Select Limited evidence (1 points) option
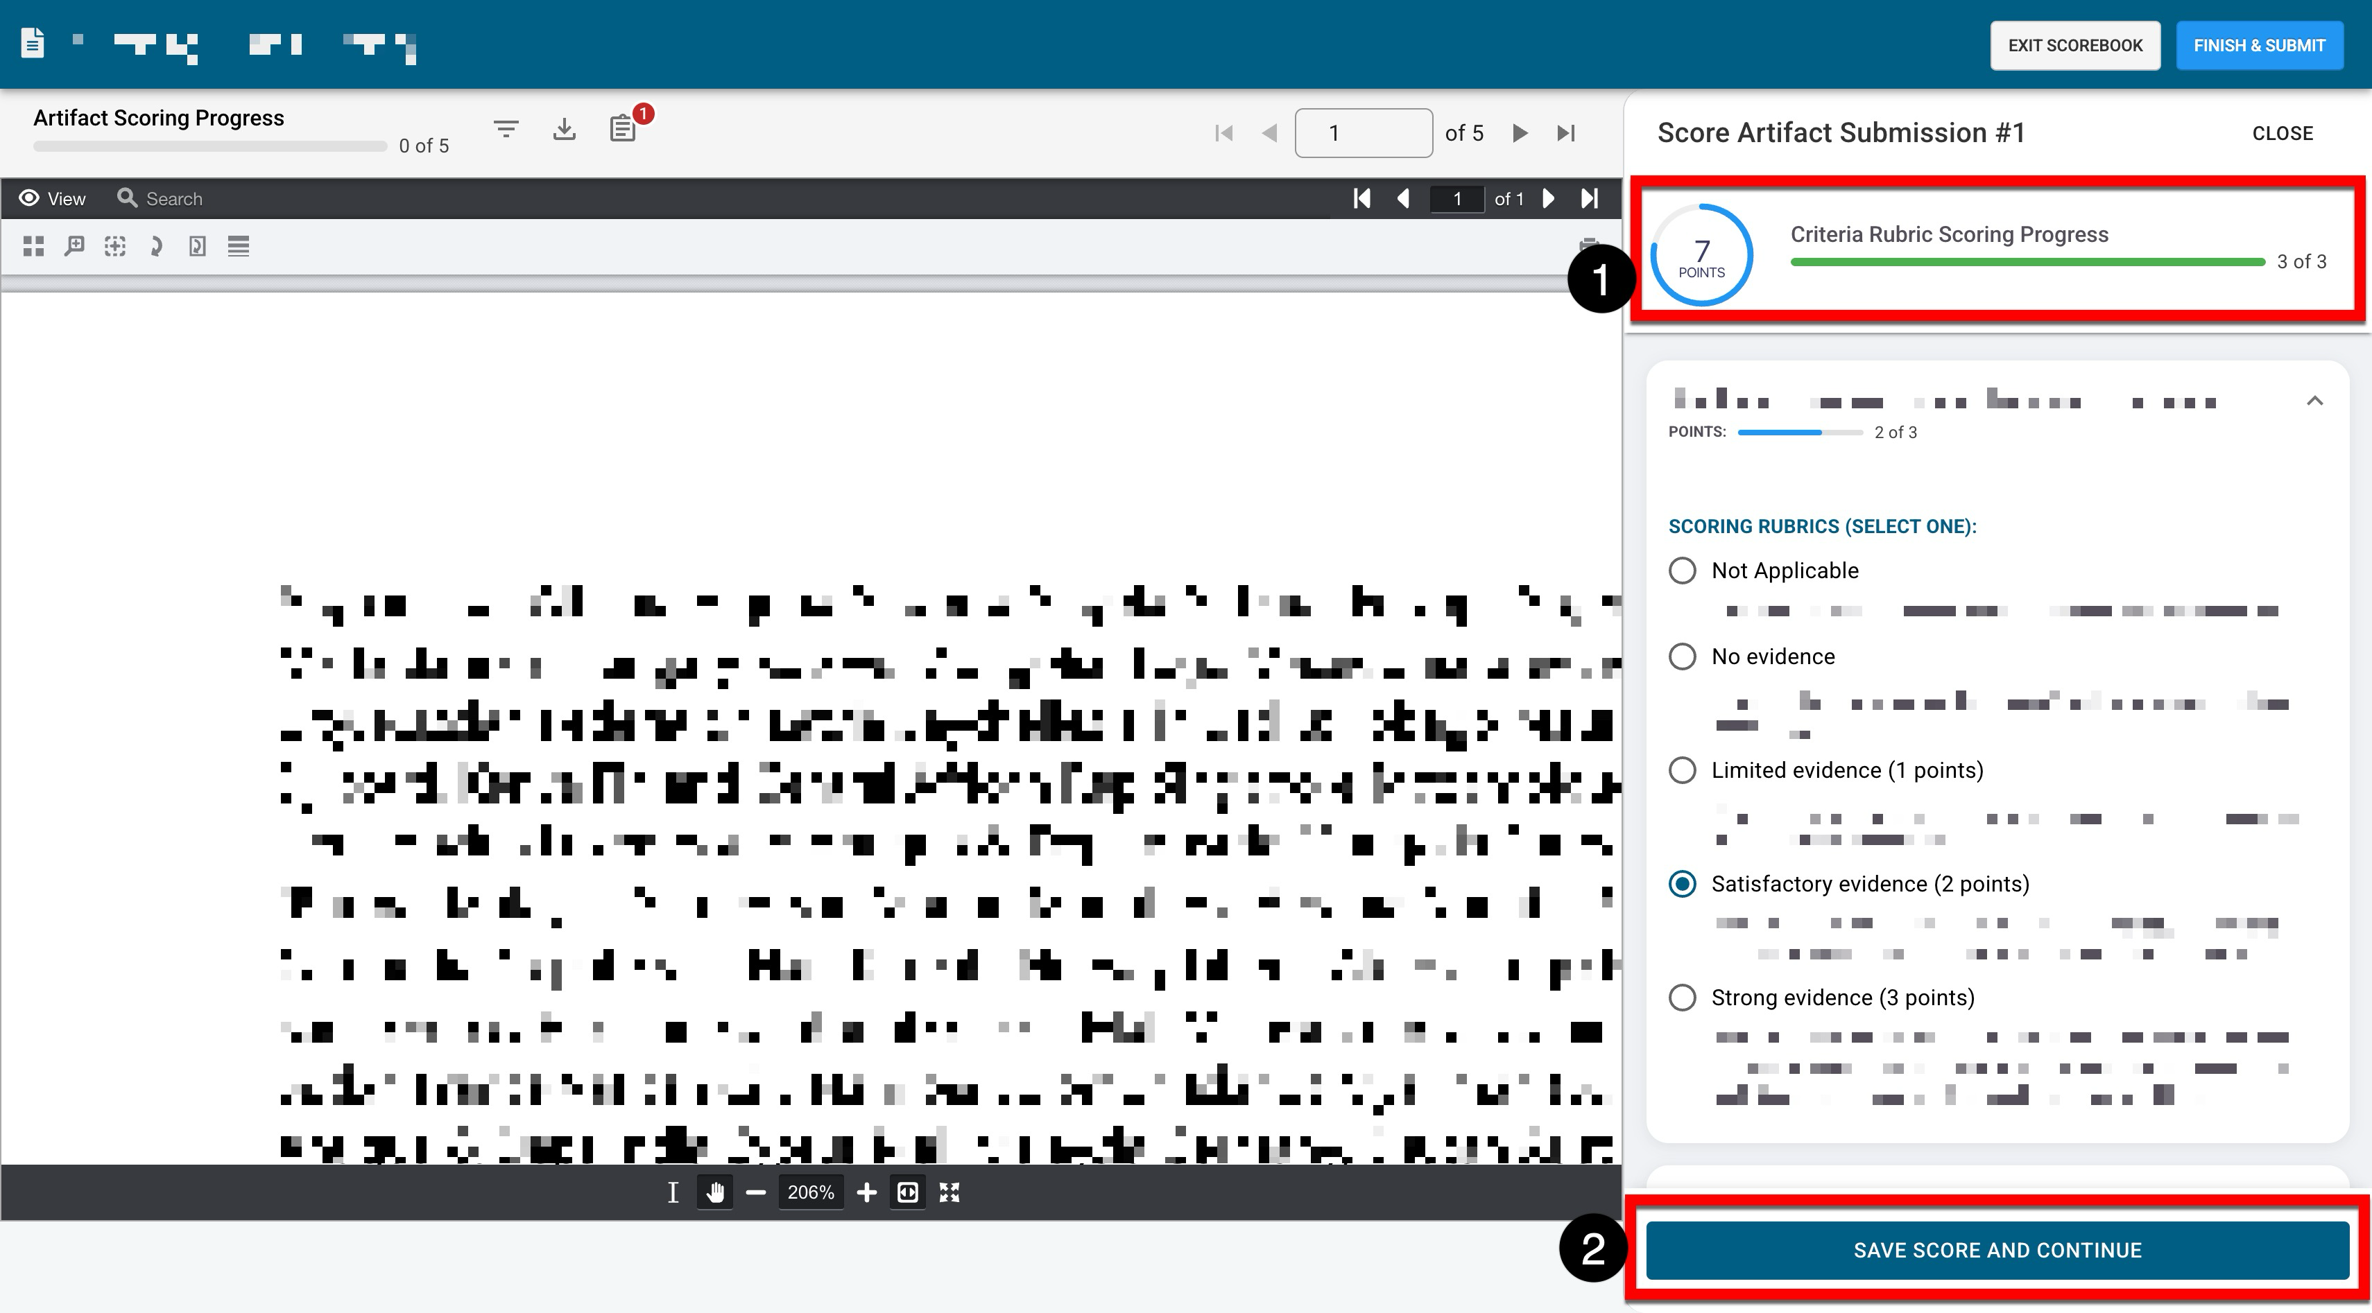The width and height of the screenshot is (2372, 1313). tap(1683, 770)
